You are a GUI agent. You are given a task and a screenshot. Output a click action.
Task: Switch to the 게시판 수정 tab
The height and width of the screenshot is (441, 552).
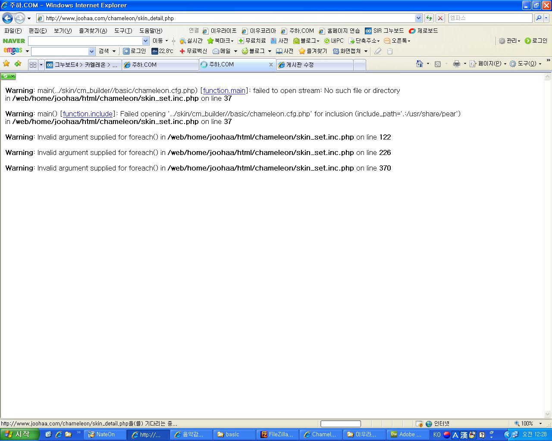(315, 65)
